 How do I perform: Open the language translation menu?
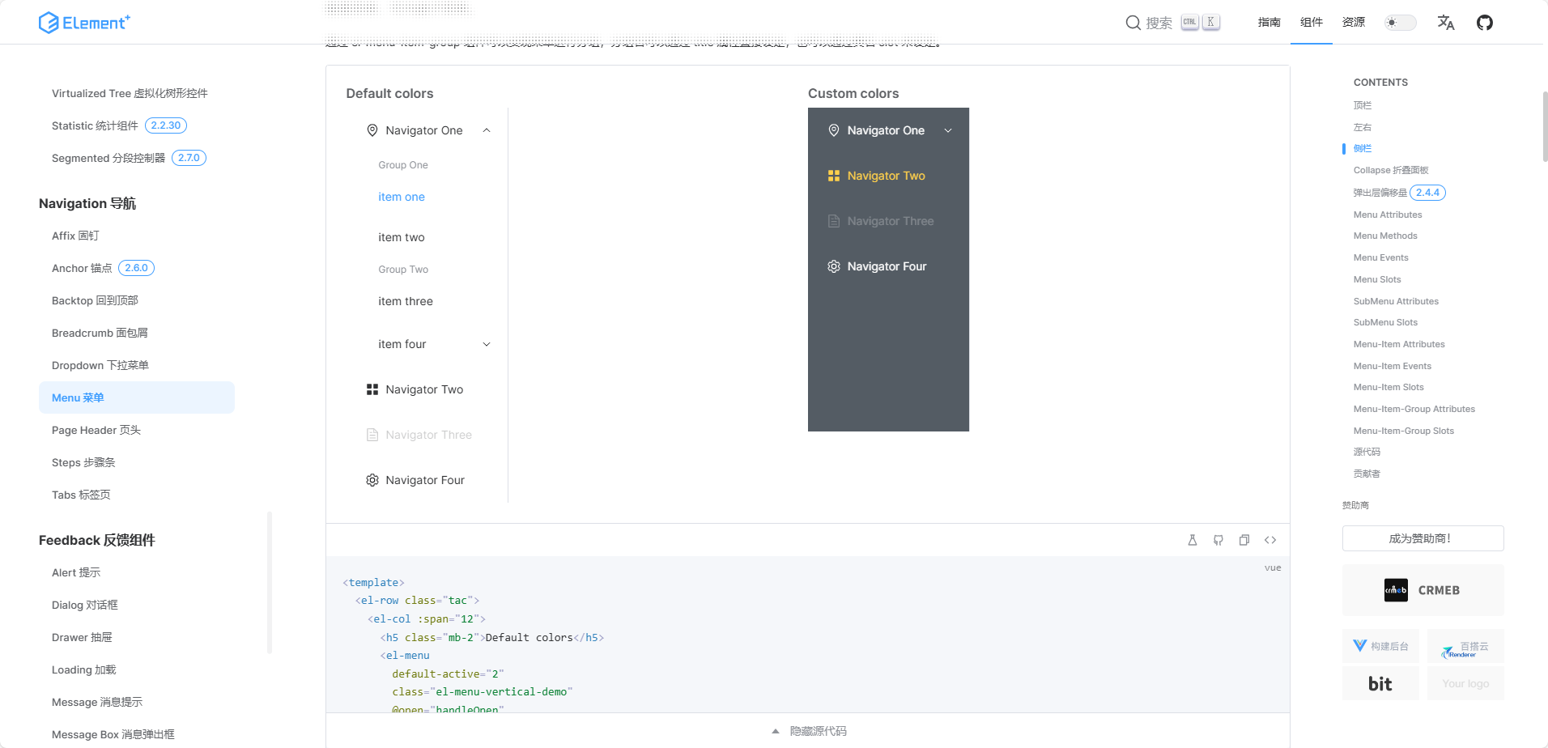(1446, 23)
